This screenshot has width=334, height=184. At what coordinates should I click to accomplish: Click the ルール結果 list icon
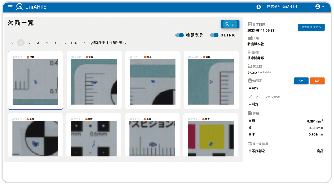[x=250, y=144]
